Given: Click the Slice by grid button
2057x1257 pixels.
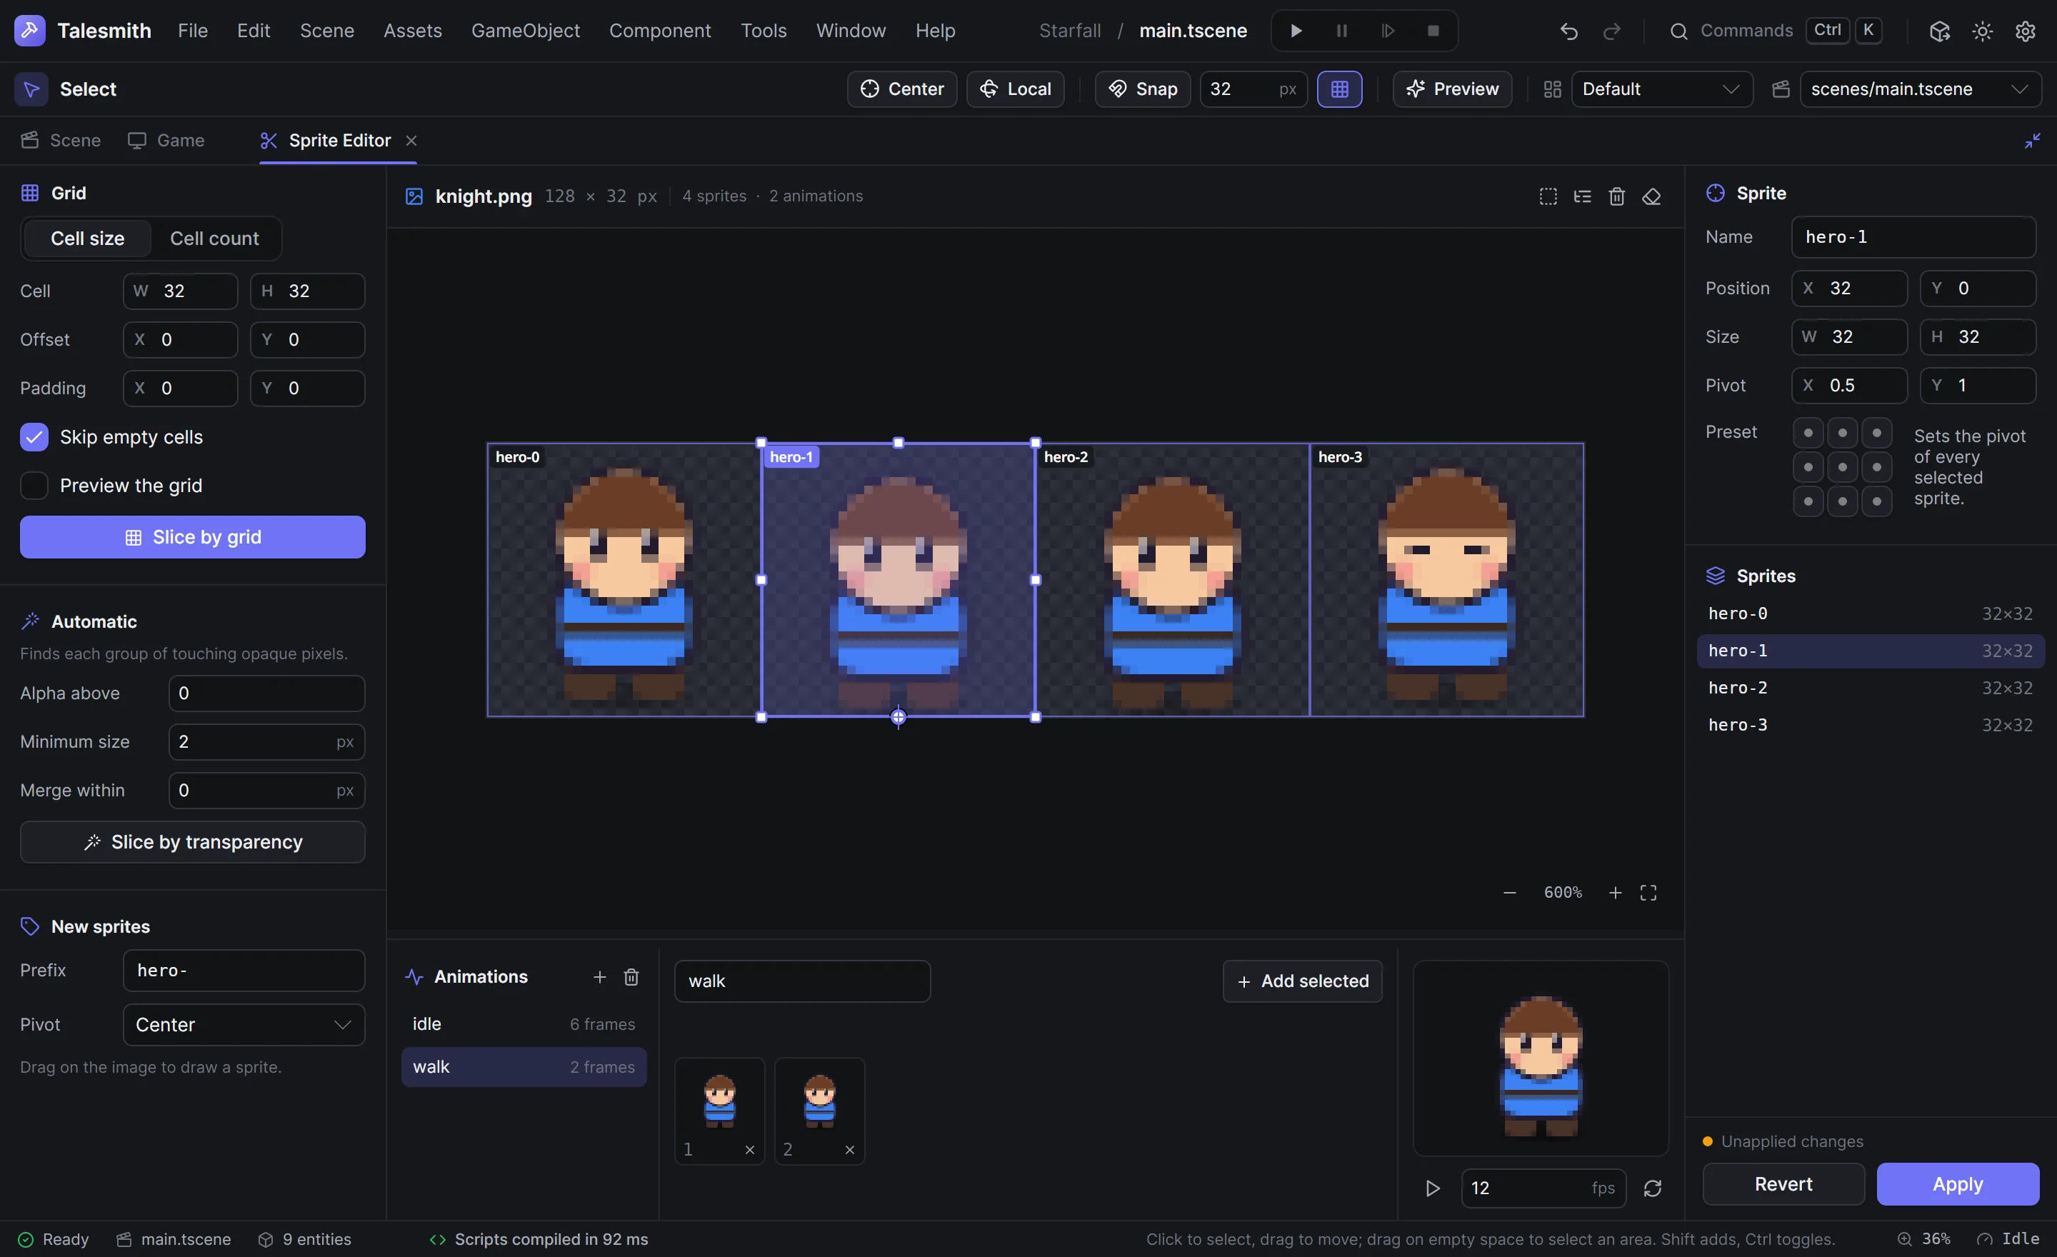Looking at the screenshot, I should 193,538.
